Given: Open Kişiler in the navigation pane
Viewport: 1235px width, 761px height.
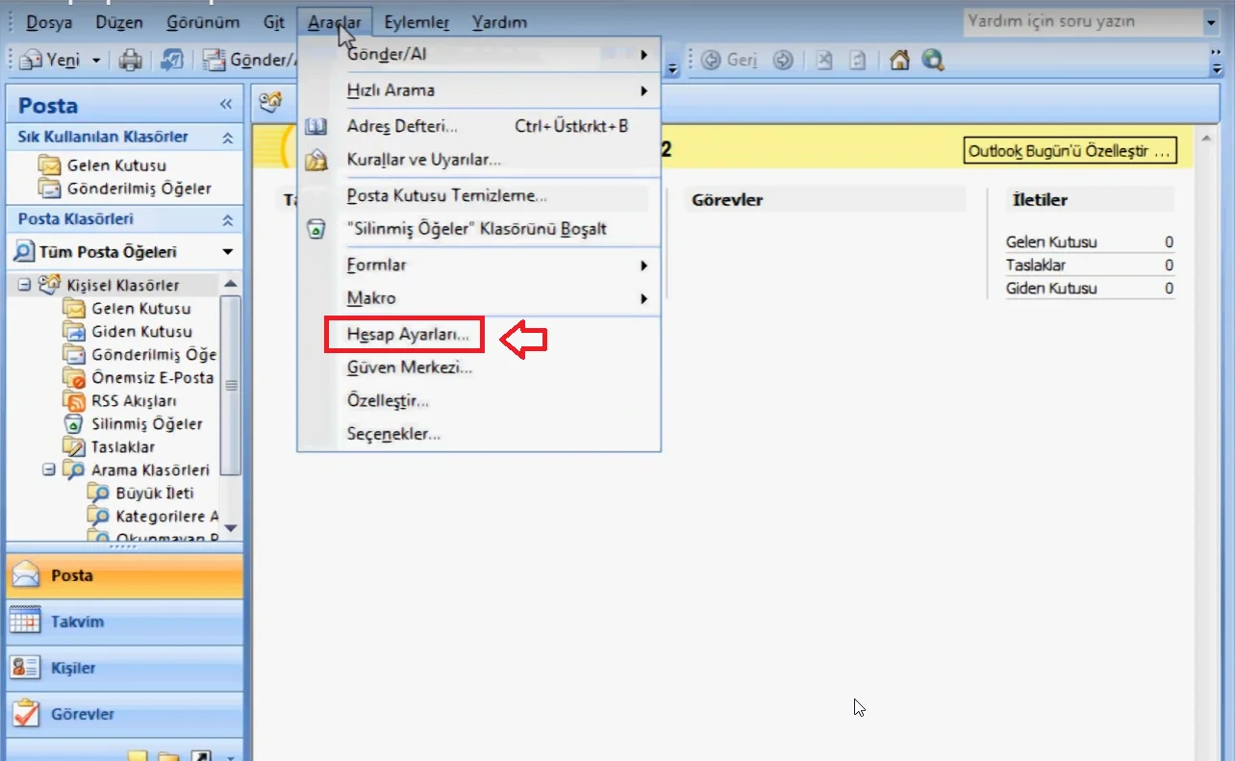Looking at the screenshot, I should pyautogui.click(x=73, y=669).
